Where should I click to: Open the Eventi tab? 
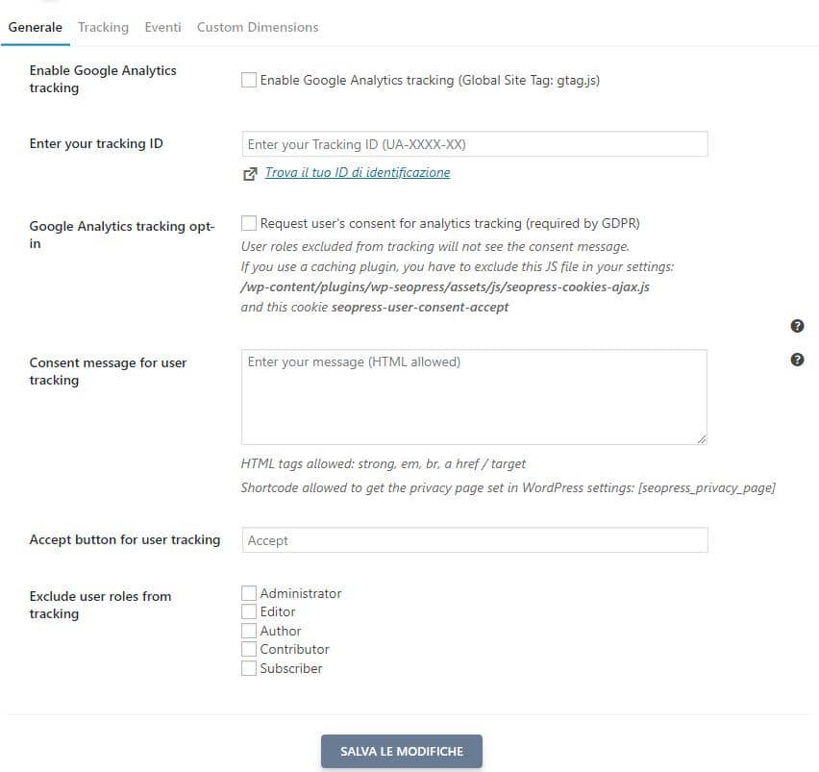[x=163, y=27]
